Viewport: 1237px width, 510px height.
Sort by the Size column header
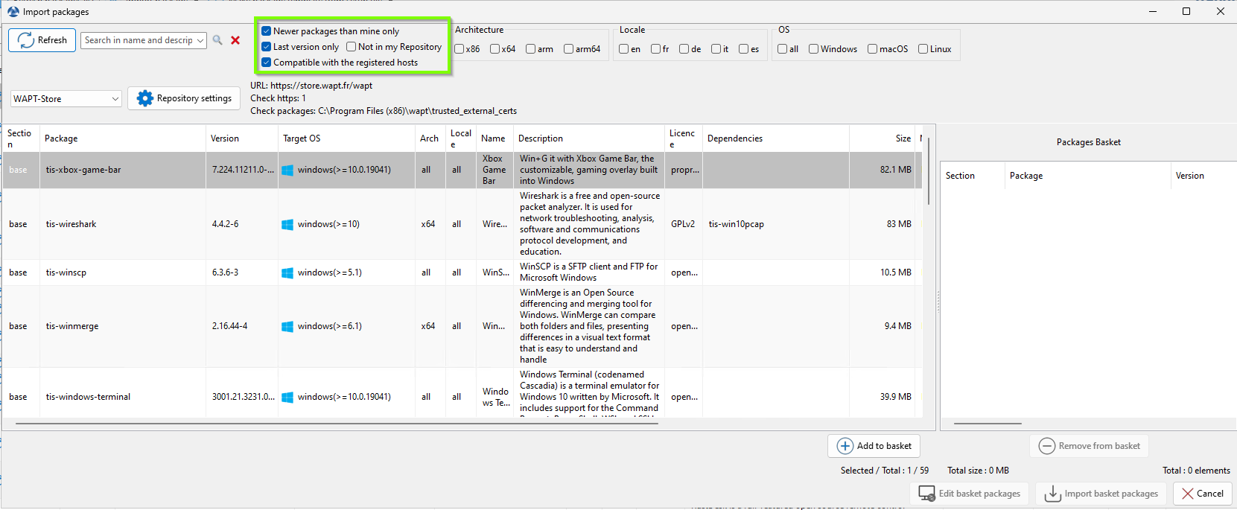pos(883,138)
